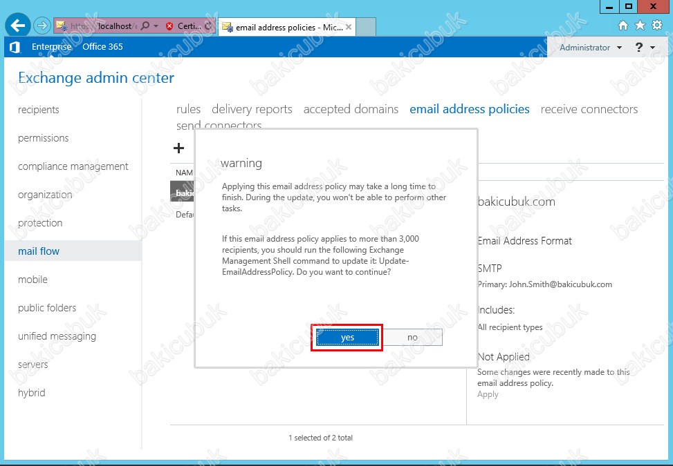The image size is (673, 466).
Task: Switch to Office 365 link
Action: (x=102, y=47)
